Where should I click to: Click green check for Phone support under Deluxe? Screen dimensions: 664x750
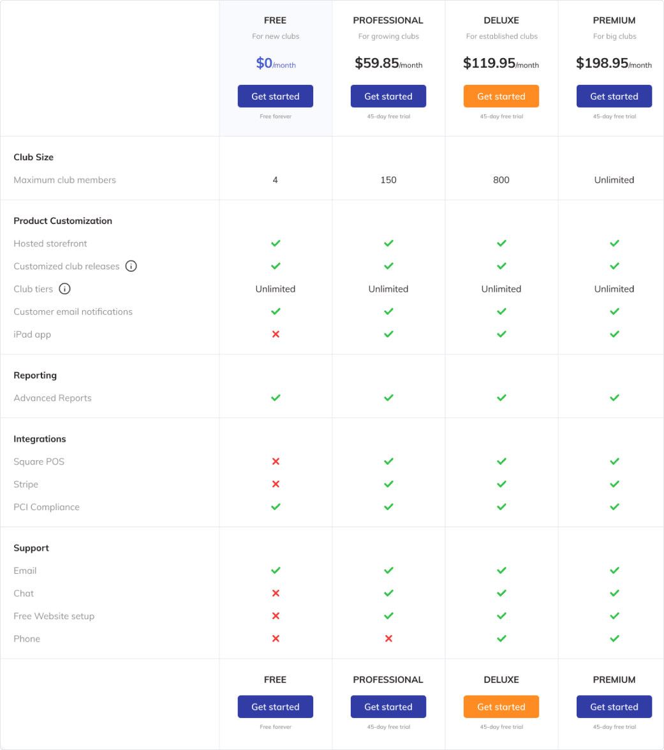pyautogui.click(x=501, y=638)
